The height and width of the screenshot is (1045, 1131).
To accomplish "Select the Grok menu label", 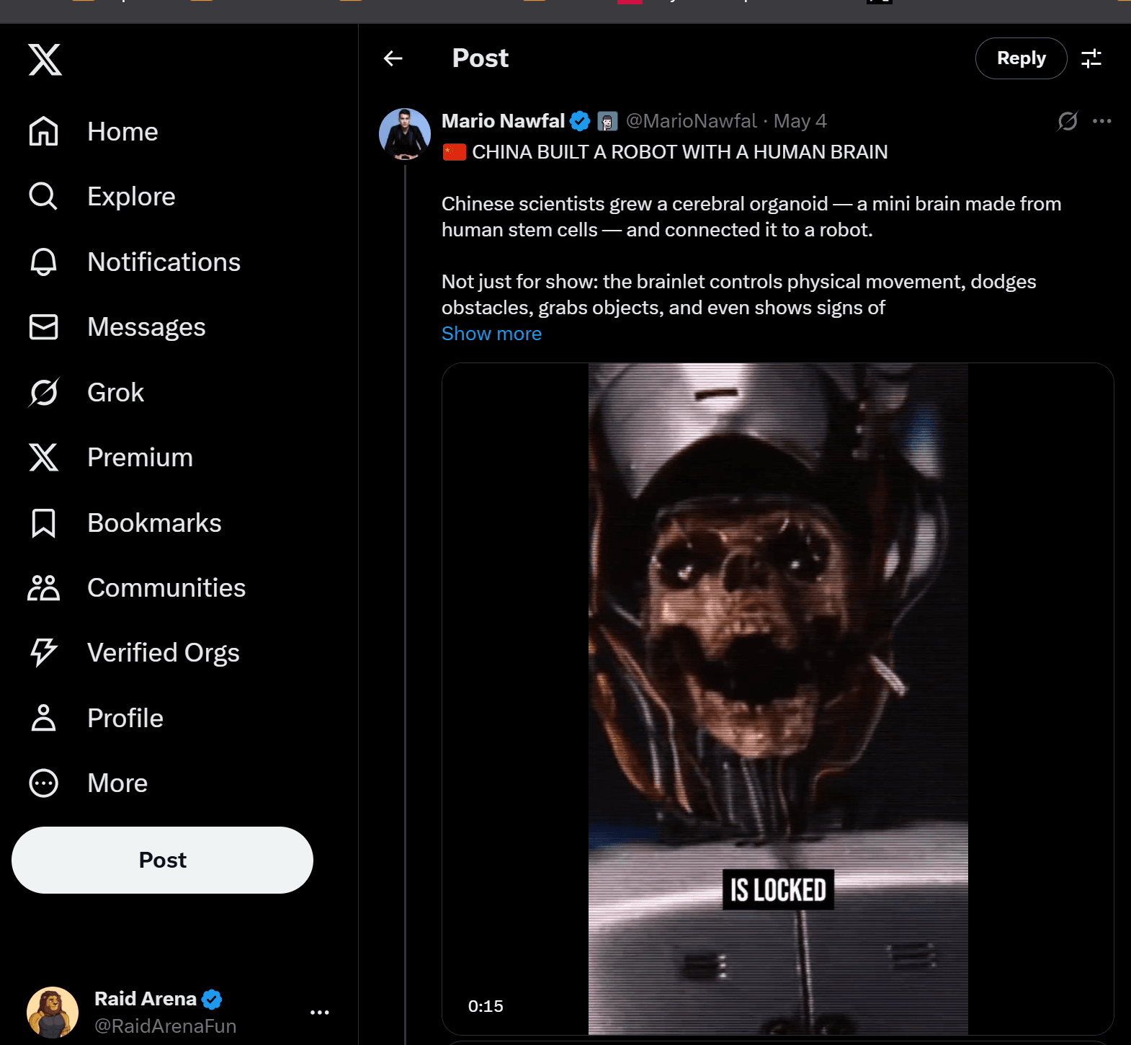I will coord(115,393).
